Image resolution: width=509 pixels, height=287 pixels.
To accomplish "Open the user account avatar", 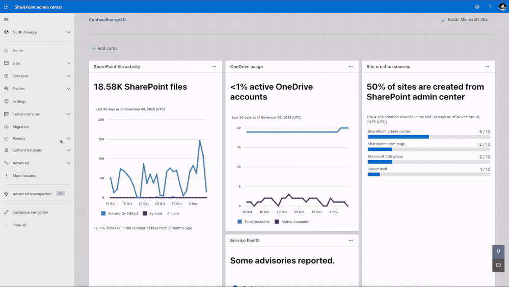I will click(x=502, y=7).
